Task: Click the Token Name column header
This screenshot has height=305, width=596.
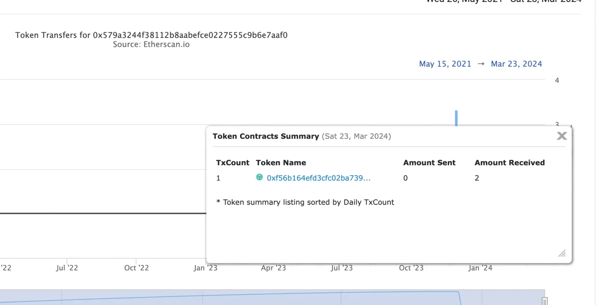Action: point(281,163)
